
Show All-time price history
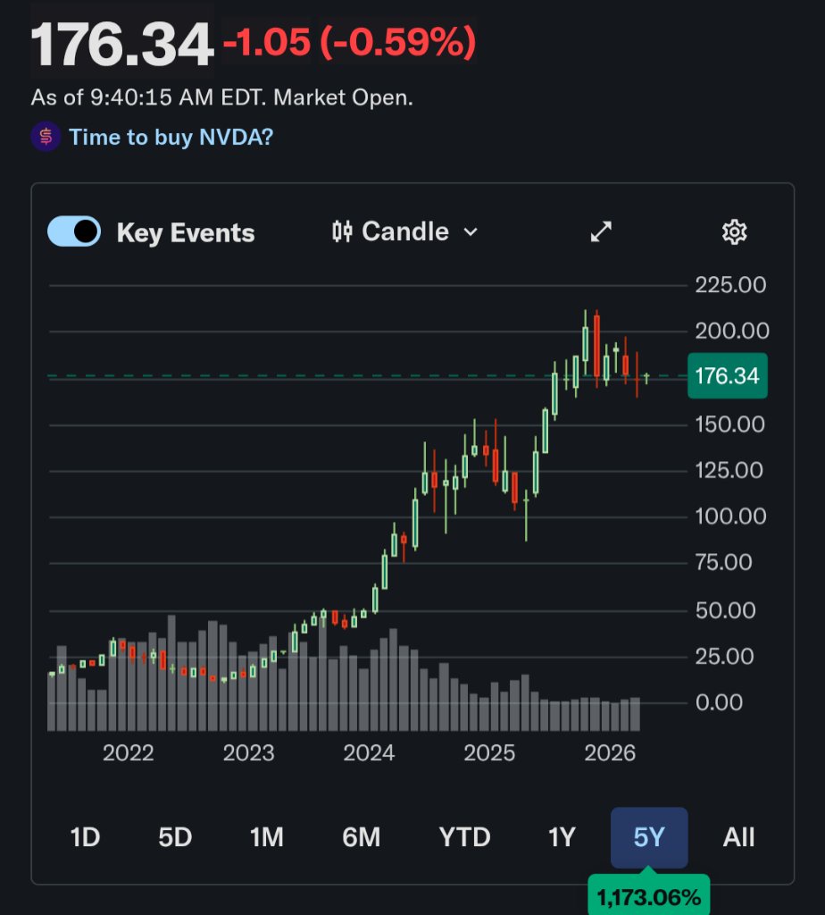738,837
